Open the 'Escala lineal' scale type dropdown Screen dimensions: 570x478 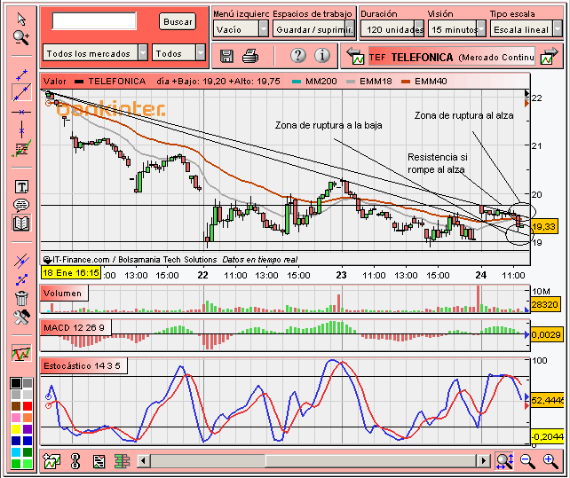526,29
